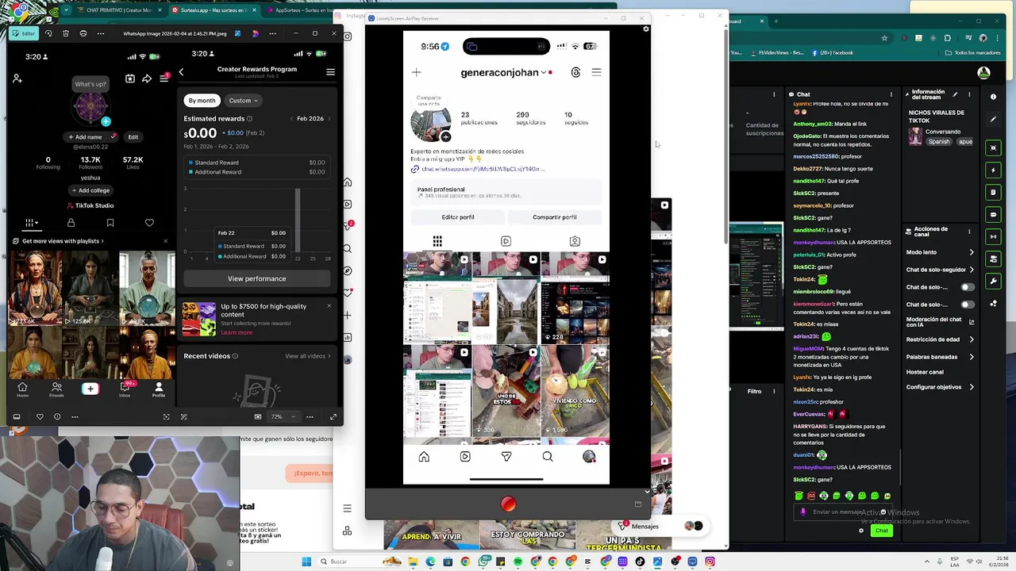Open the Instagram app from taskbar
This screenshot has width=1016, height=571.
(710, 561)
